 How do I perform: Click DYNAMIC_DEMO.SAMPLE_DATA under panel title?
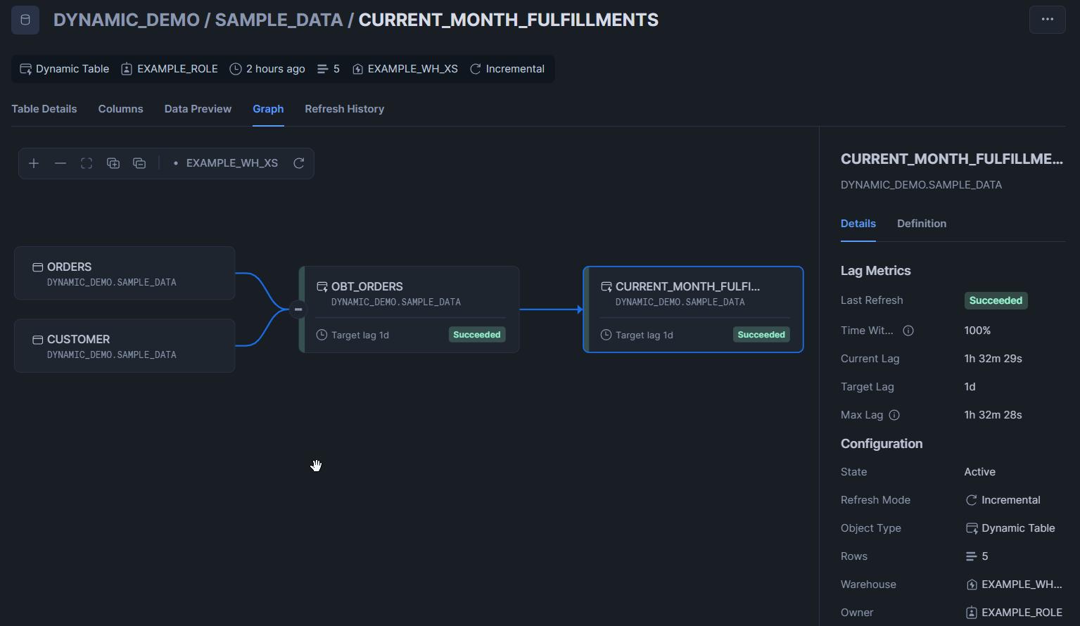click(x=921, y=185)
